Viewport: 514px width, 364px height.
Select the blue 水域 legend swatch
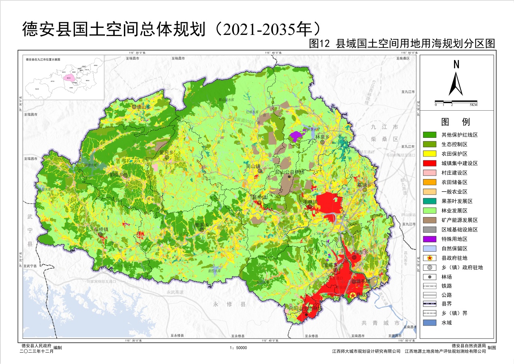coord(429,323)
